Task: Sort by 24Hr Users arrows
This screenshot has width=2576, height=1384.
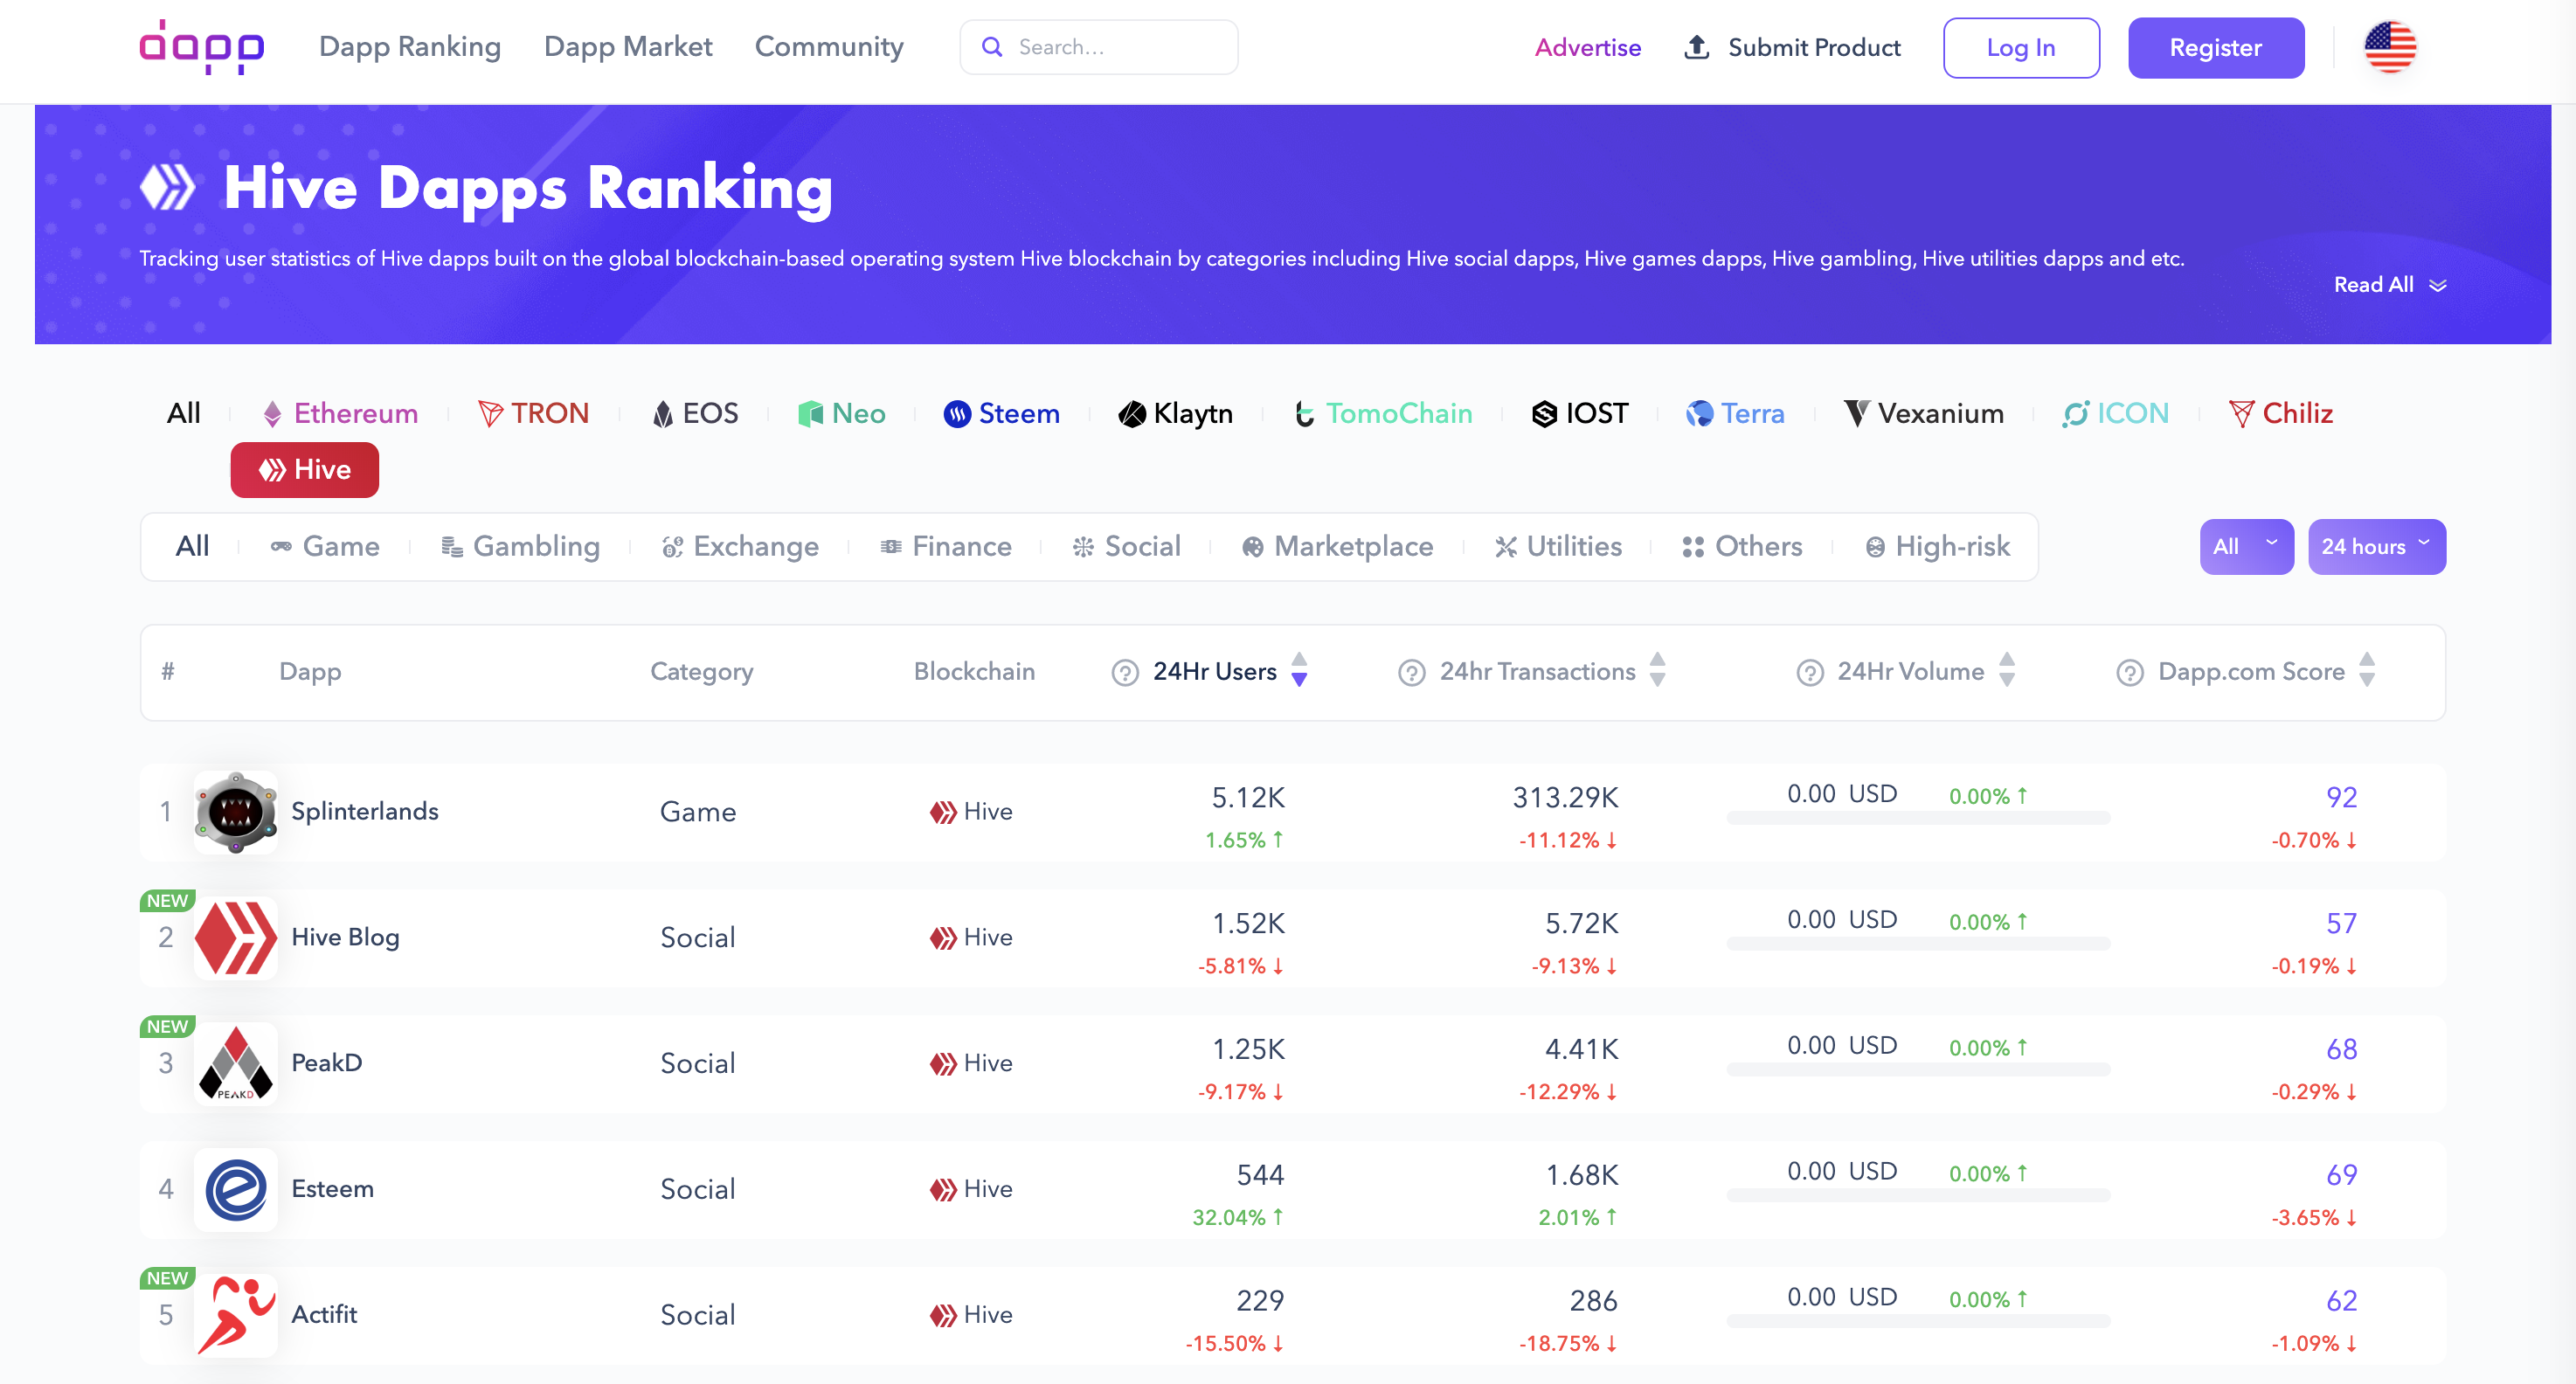Action: (1299, 670)
